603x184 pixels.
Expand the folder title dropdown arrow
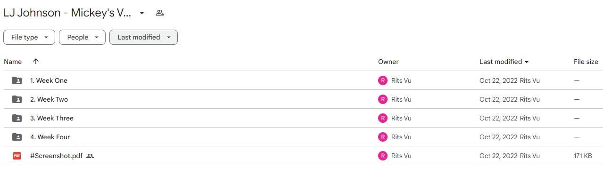142,13
